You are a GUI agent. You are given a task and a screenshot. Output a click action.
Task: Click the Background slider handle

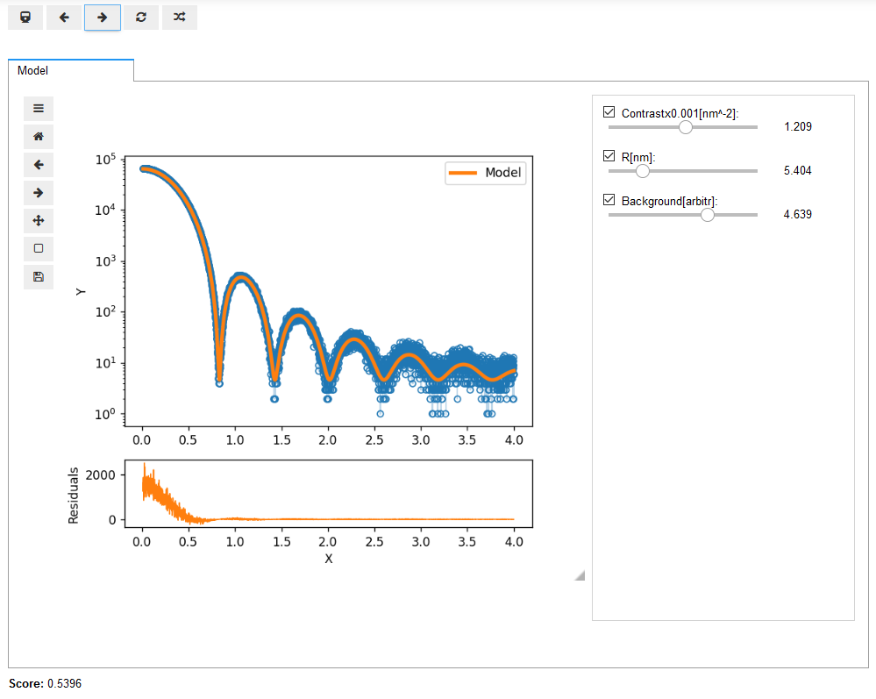708,215
